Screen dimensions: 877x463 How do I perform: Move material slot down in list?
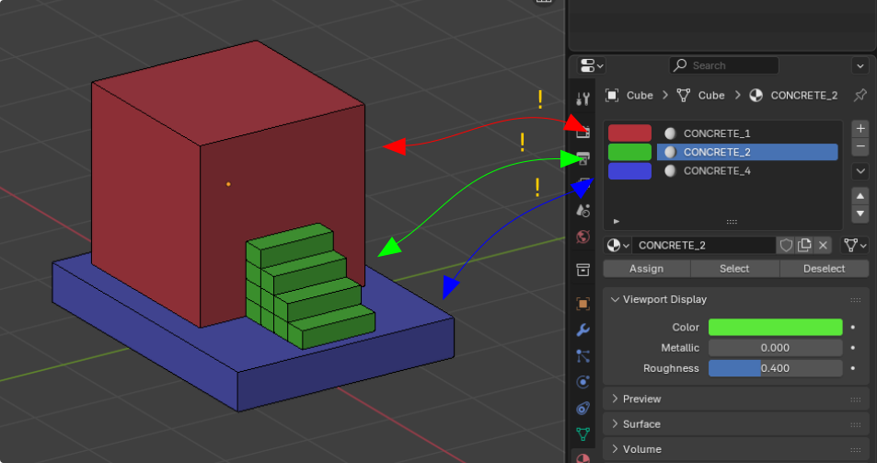[860, 213]
